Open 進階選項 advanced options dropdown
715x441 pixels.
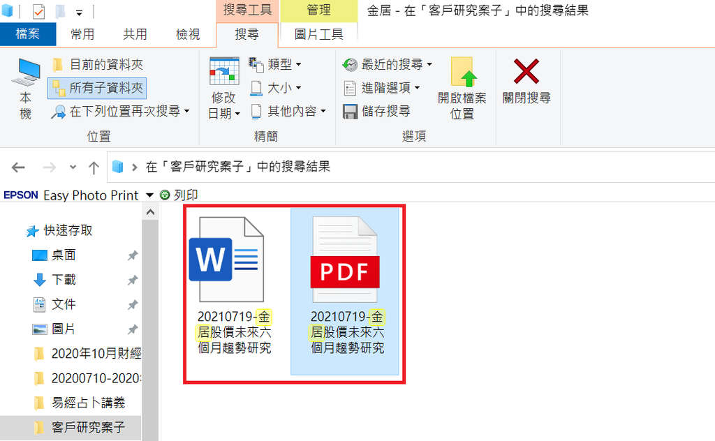click(x=381, y=87)
